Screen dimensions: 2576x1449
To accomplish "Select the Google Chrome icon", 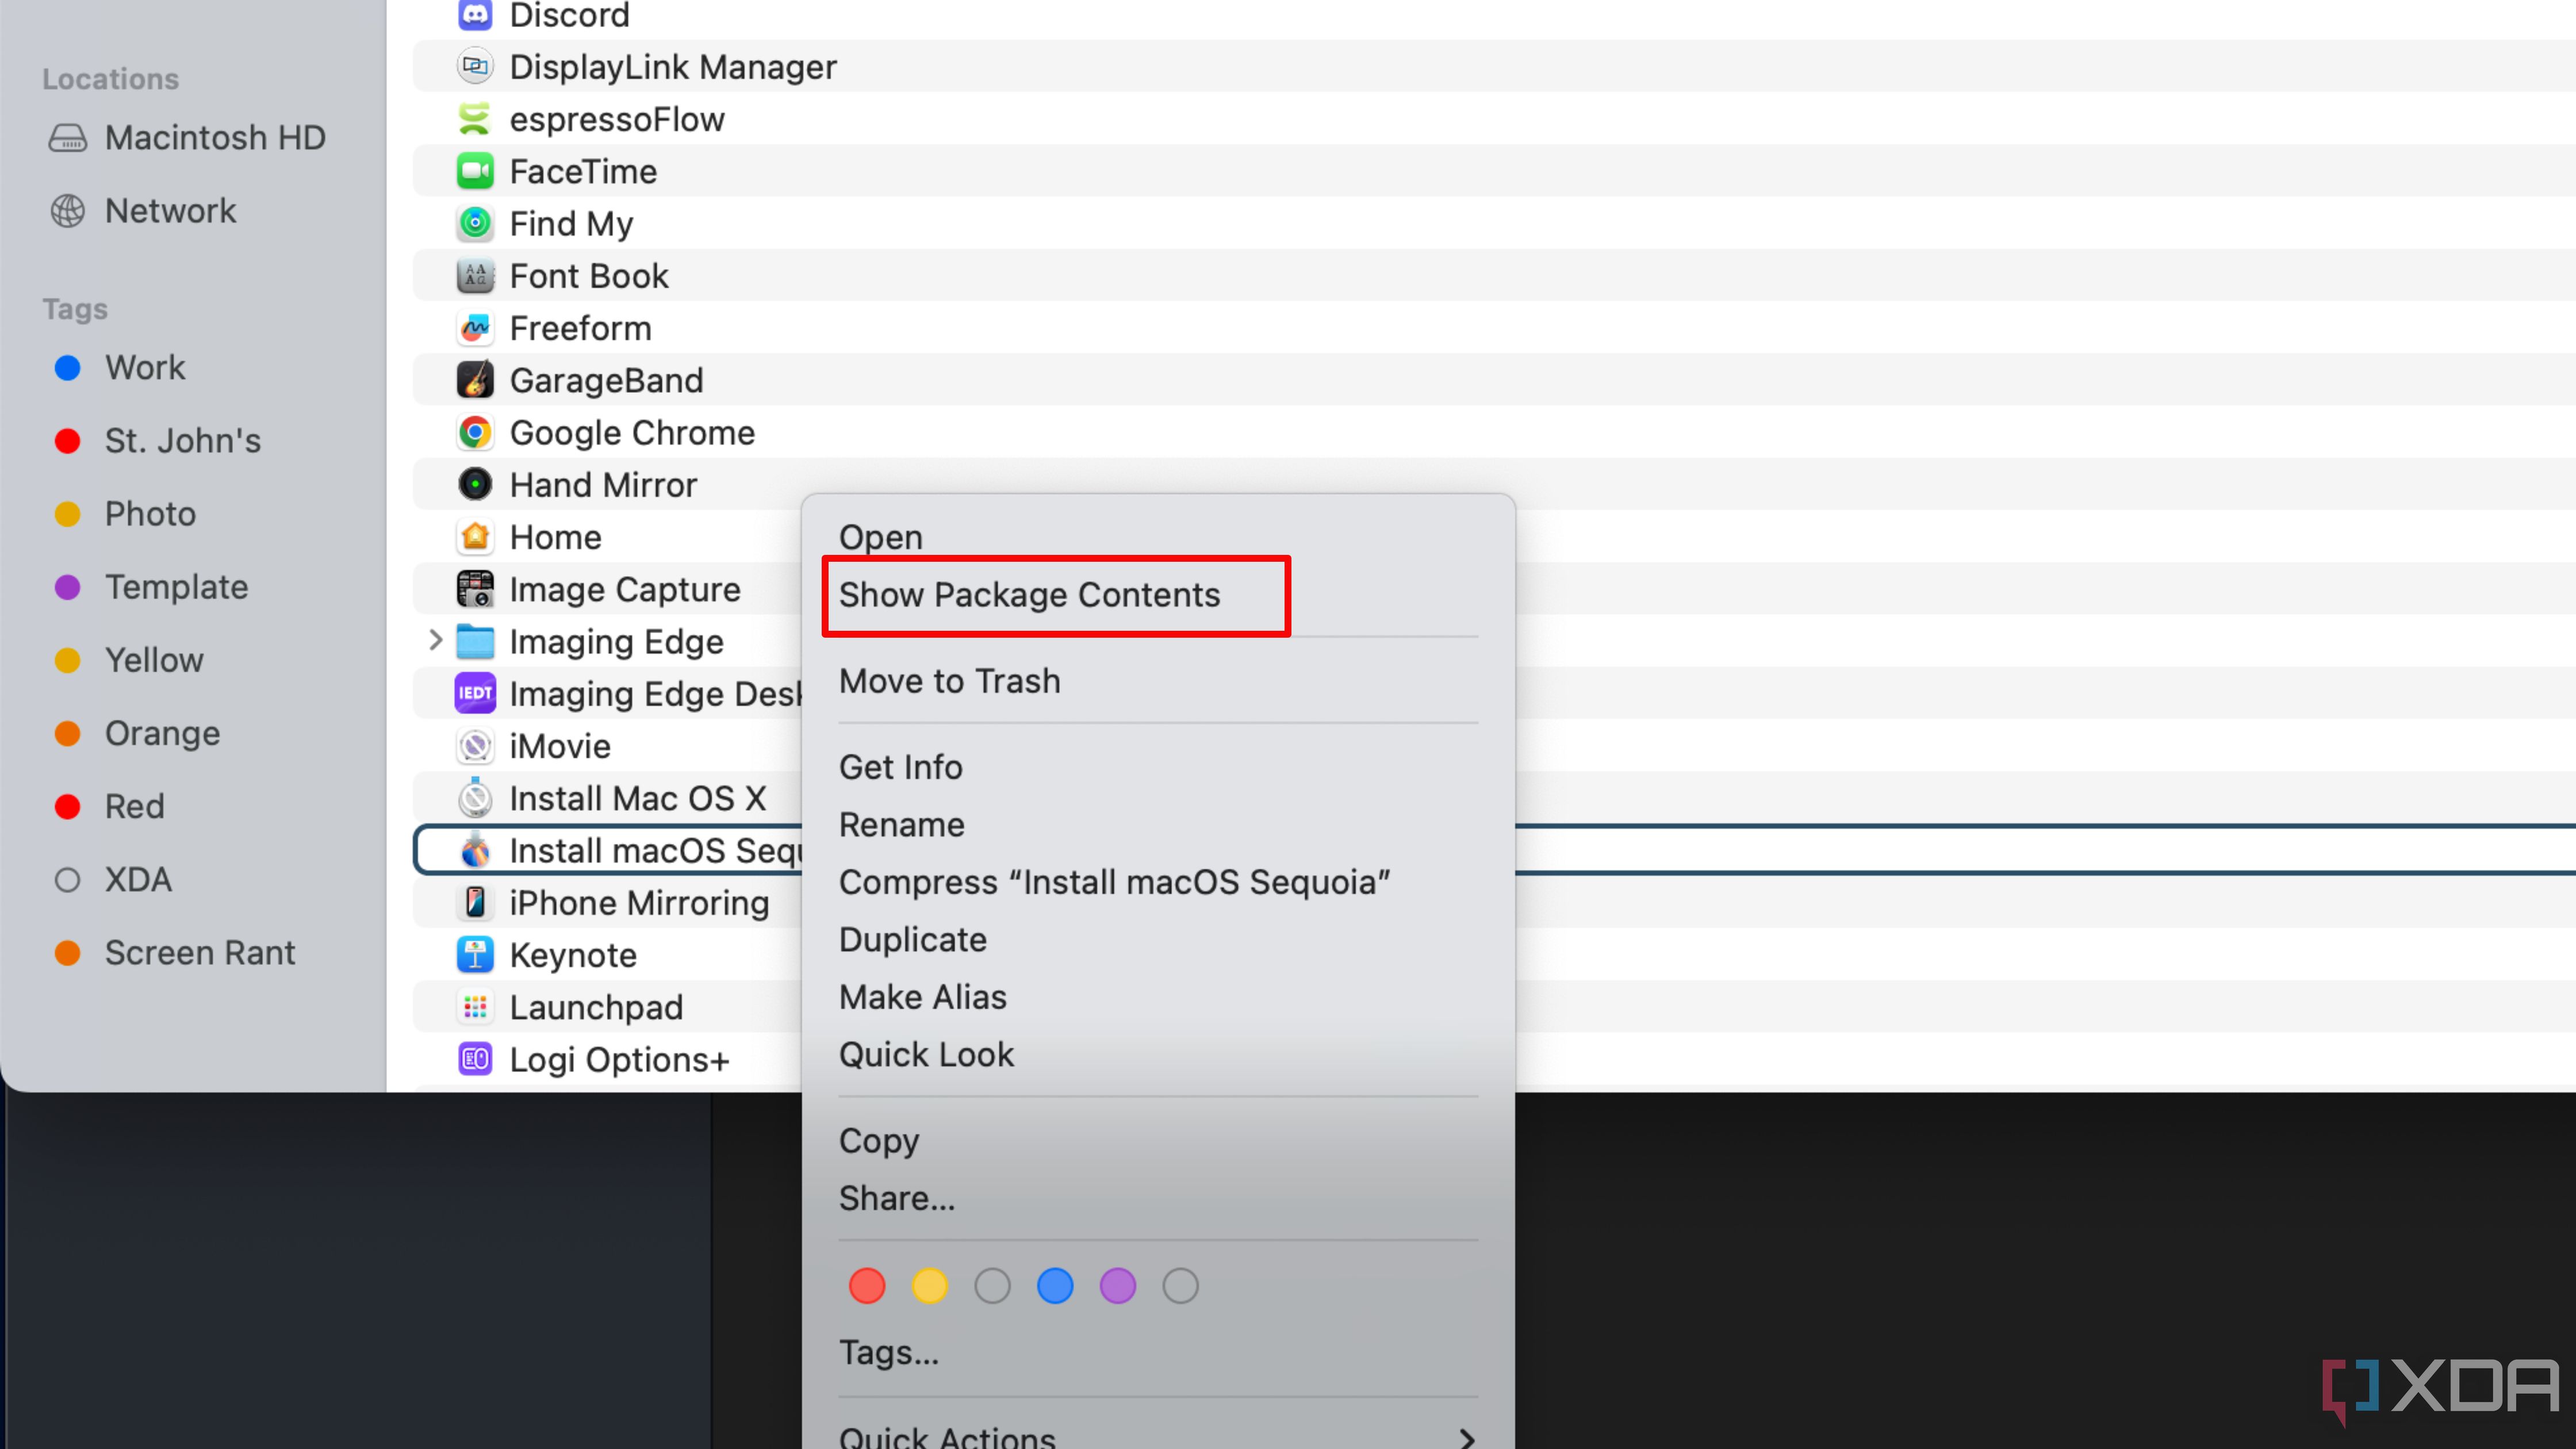I will 475,432.
